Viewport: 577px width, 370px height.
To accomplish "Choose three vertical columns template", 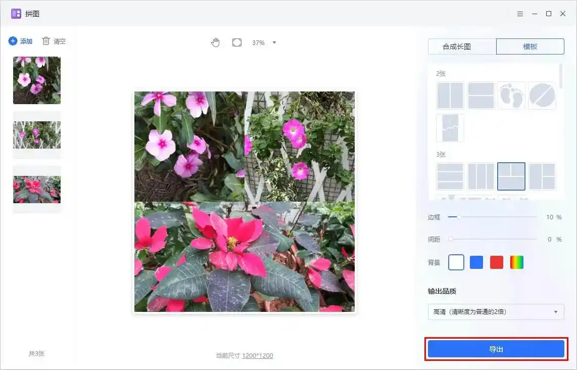I will tap(480, 176).
